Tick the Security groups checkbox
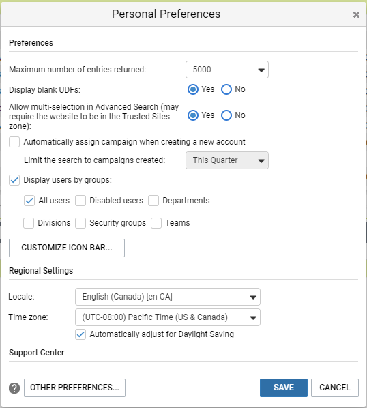The image size is (367, 408). point(80,223)
